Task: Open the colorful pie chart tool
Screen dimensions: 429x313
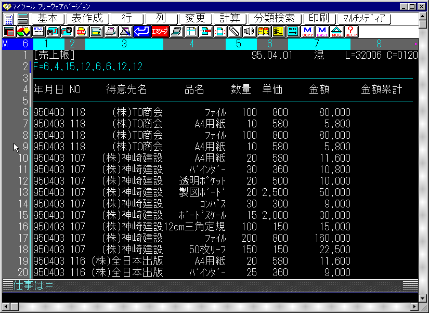Action: coord(23,32)
